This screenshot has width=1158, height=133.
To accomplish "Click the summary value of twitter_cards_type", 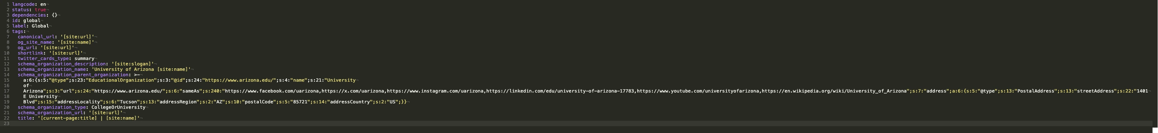I will click(x=85, y=59).
